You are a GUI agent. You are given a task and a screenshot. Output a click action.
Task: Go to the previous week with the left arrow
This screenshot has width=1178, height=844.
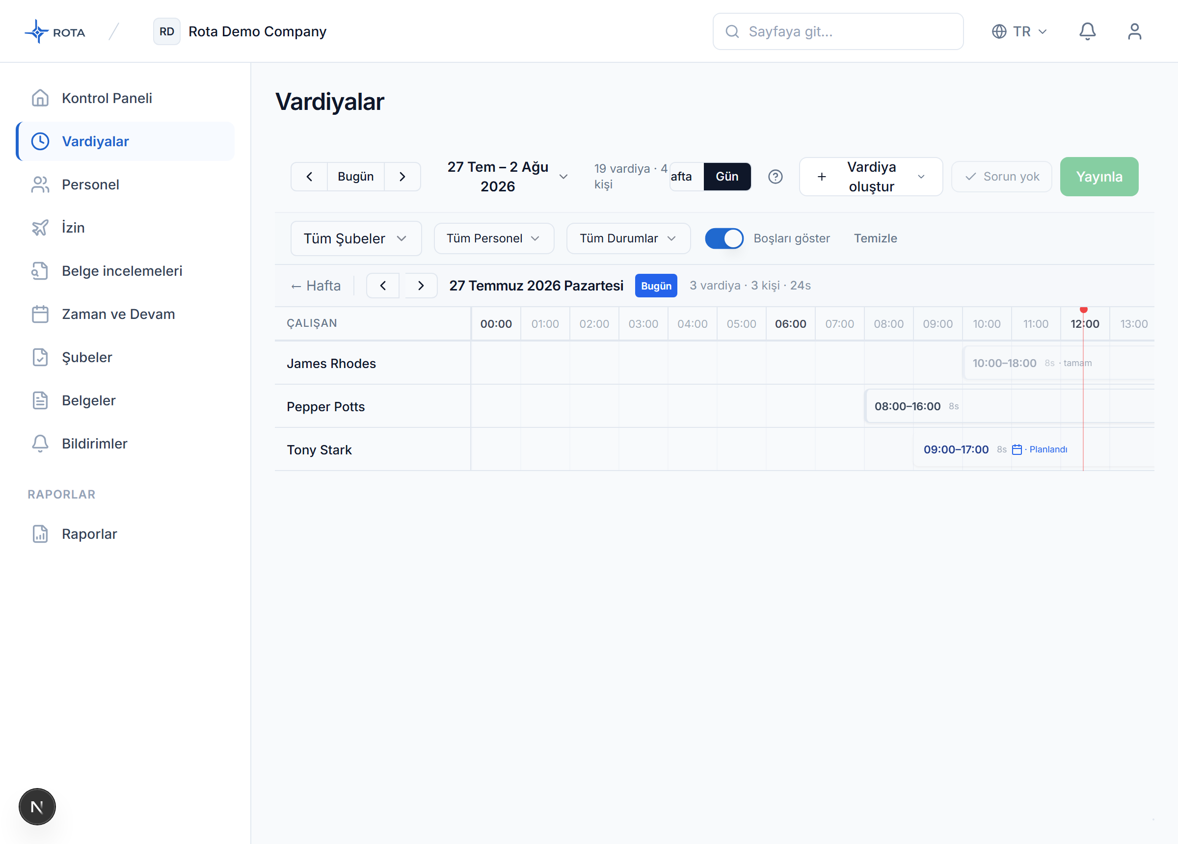coord(309,177)
